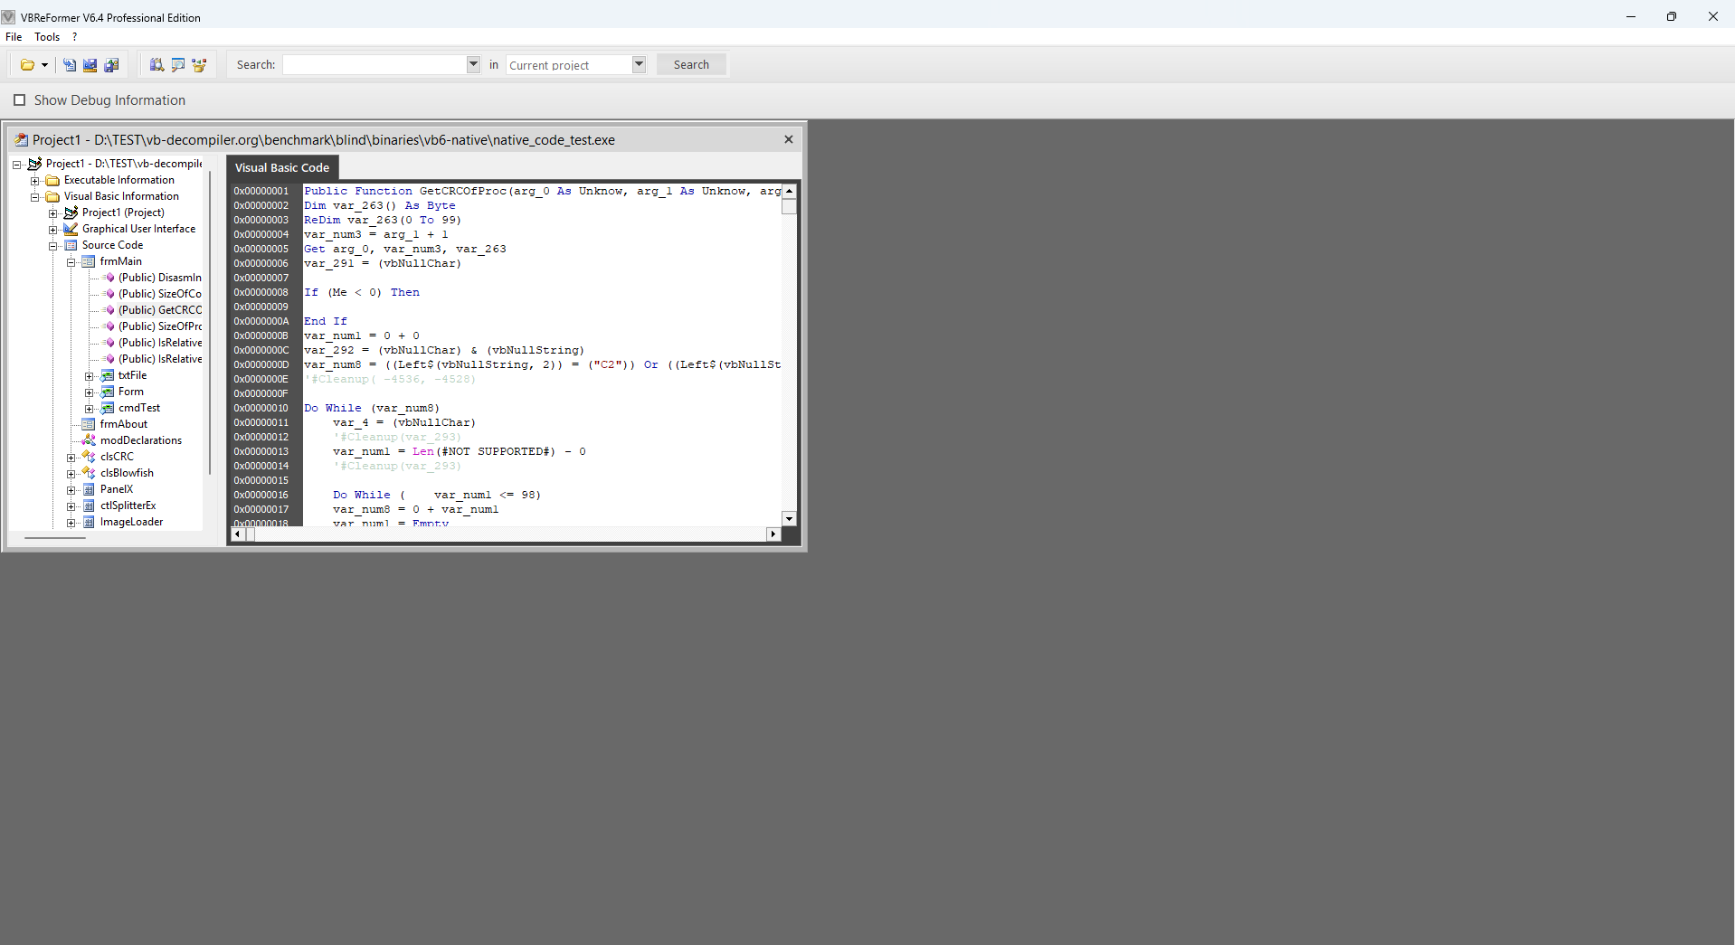The width and height of the screenshot is (1735, 945).
Task: Click the Visual Basic Information folder icon
Action: (53, 196)
